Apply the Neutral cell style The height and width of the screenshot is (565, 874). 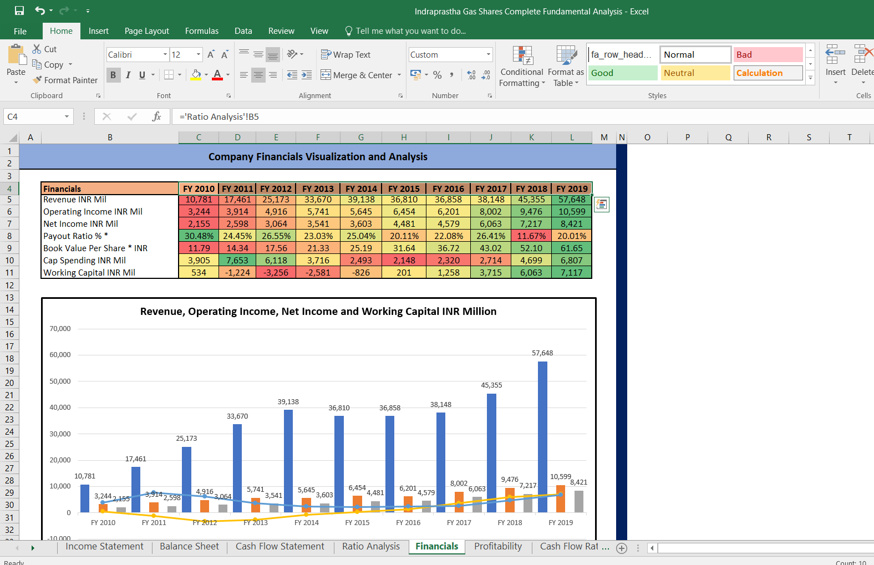point(695,73)
